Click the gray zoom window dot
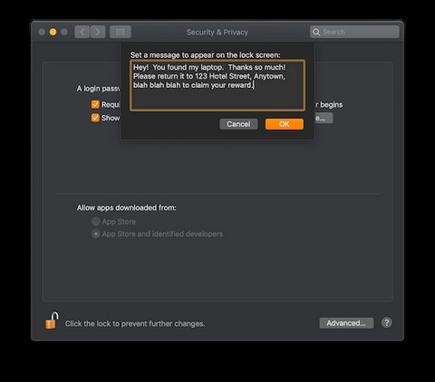 click(64, 32)
